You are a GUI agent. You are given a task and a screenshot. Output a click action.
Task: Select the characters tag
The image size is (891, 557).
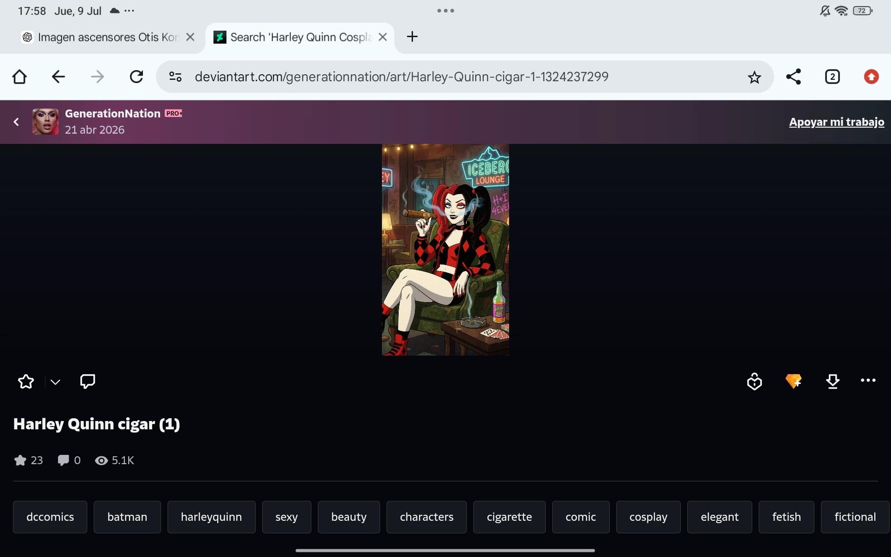coord(426,517)
